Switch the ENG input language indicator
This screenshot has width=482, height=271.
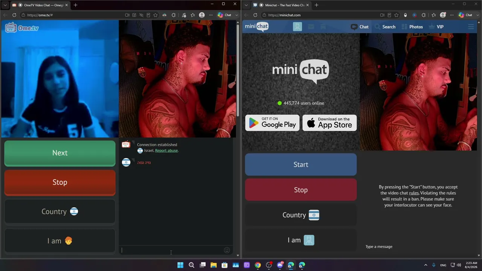pyautogui.click(x=443, y=265)
